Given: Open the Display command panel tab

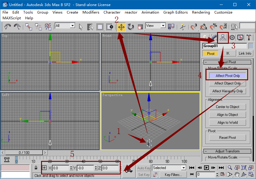Looking at the screenshot, I should click(240, 37).
